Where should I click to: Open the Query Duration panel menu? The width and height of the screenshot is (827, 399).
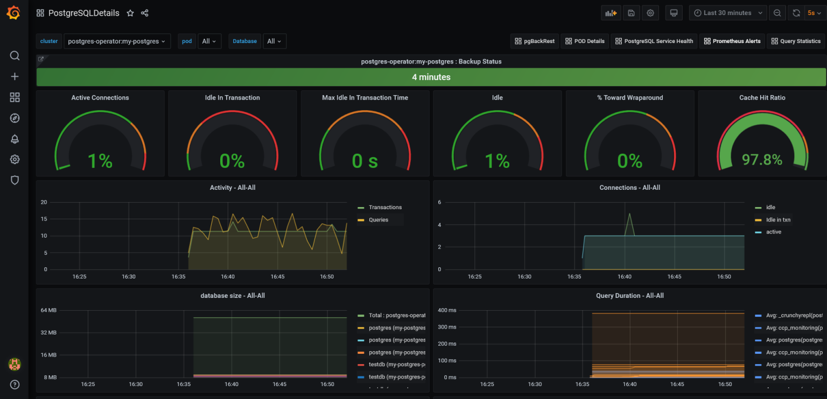click(630, 295)
